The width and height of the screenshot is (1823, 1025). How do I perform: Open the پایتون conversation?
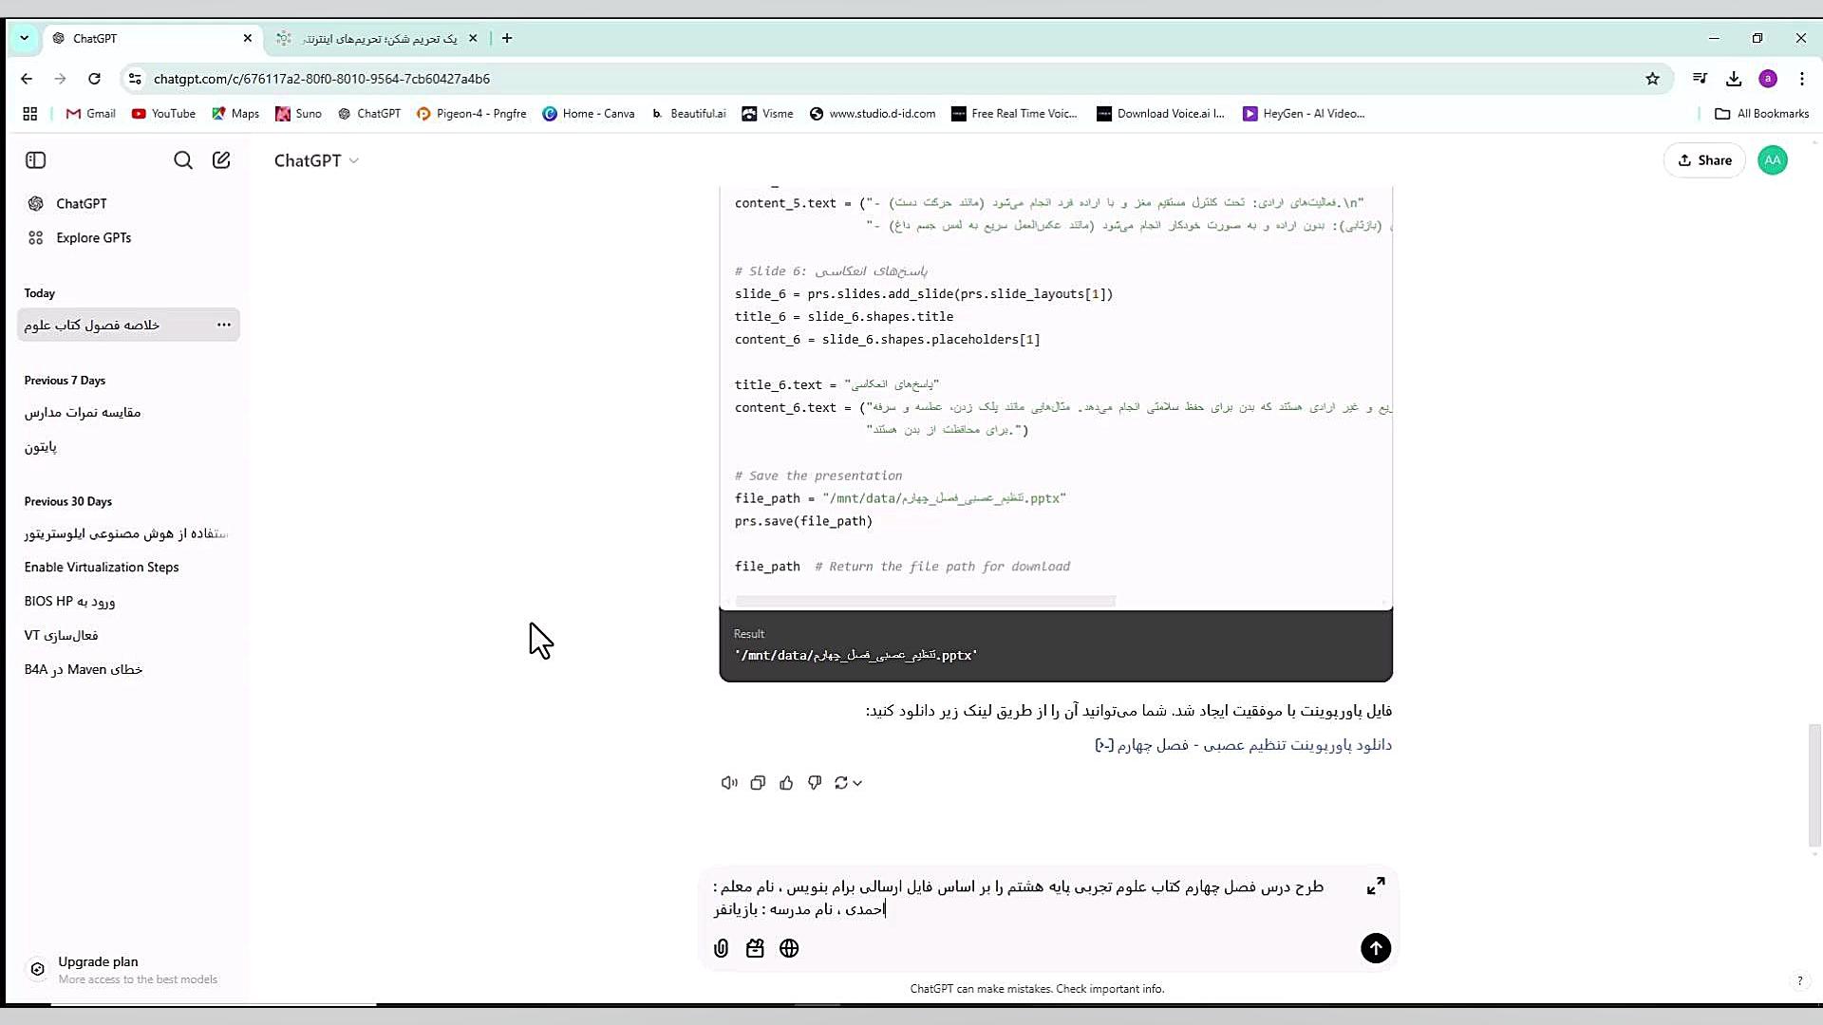(41, 446)
